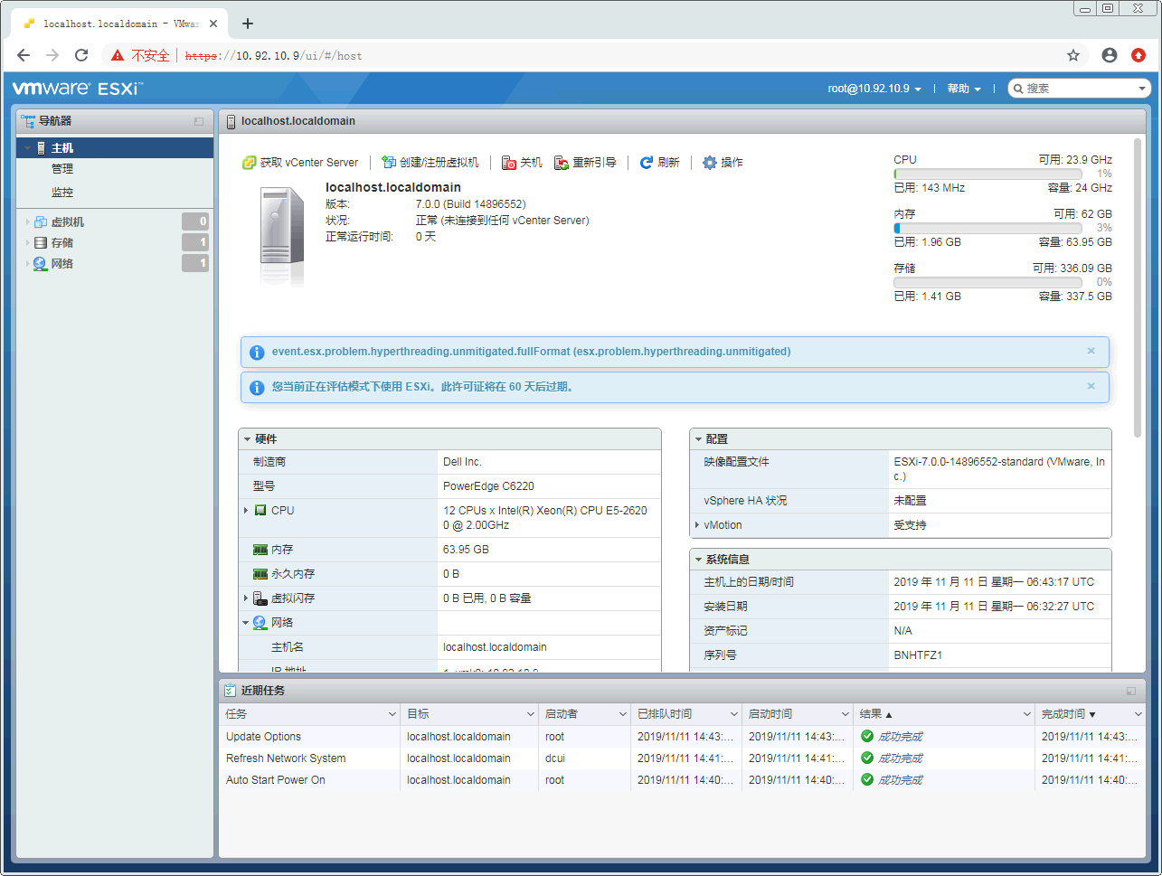Select the Update Options task row
The height and width of the screenshot is (876, 1162).
pyautogui.click(x=682, y=737)
